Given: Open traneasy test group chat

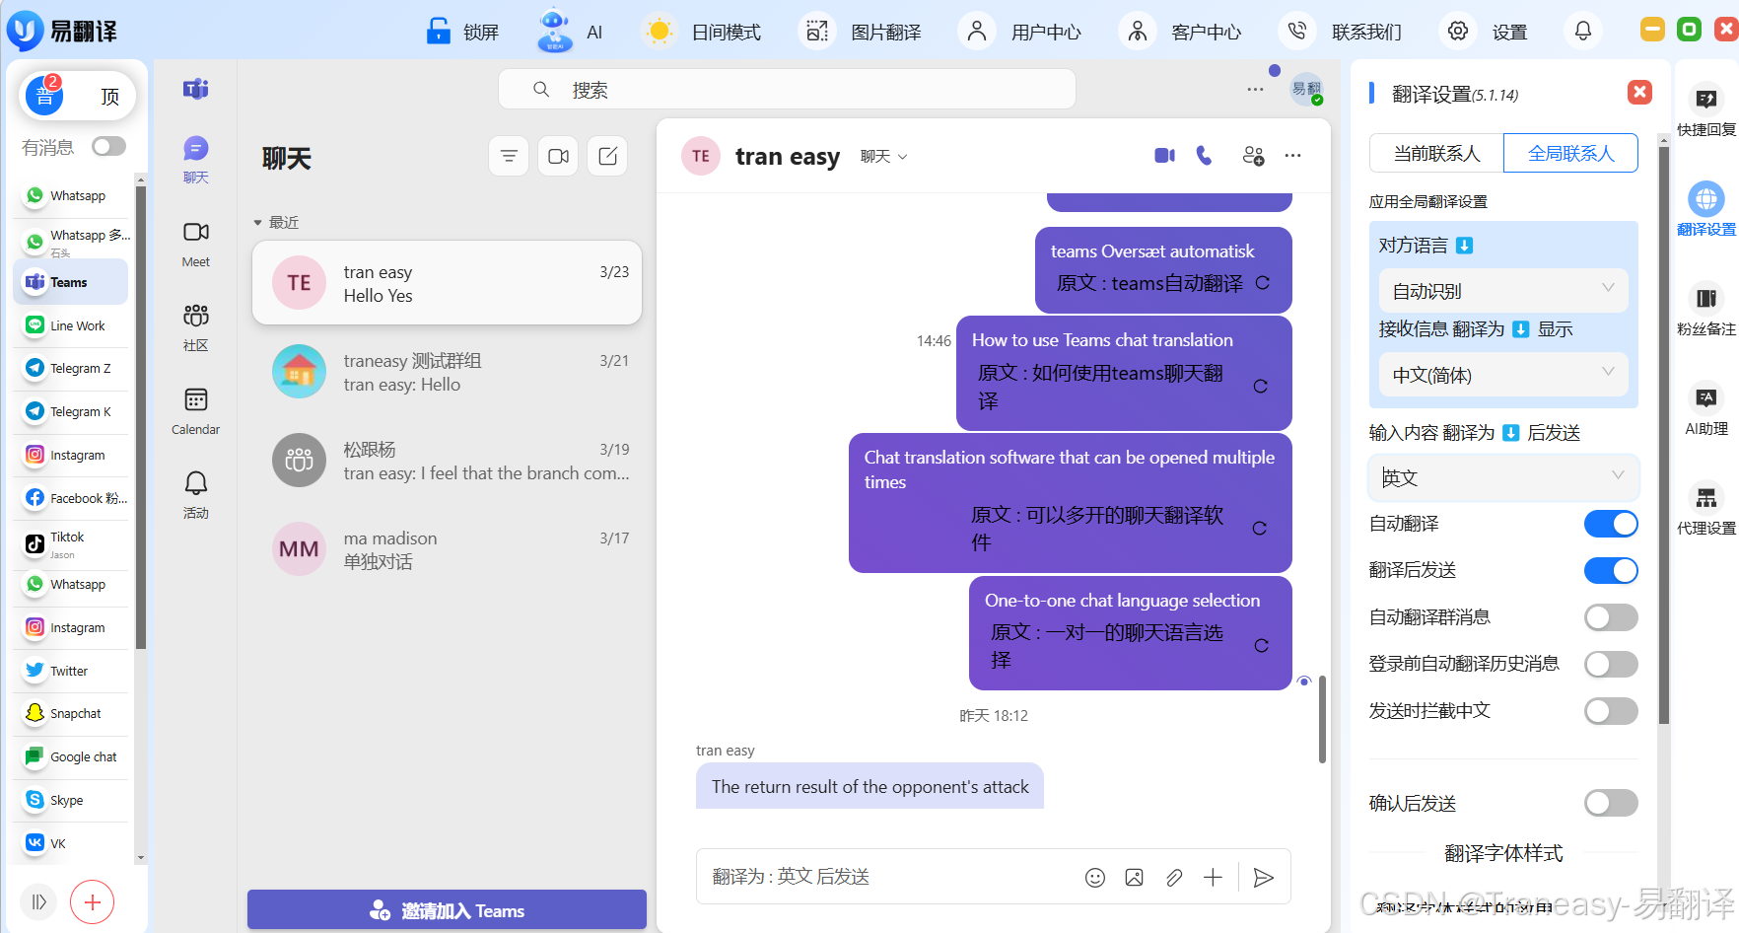Looking at the screenshot, I should [447, 372].
